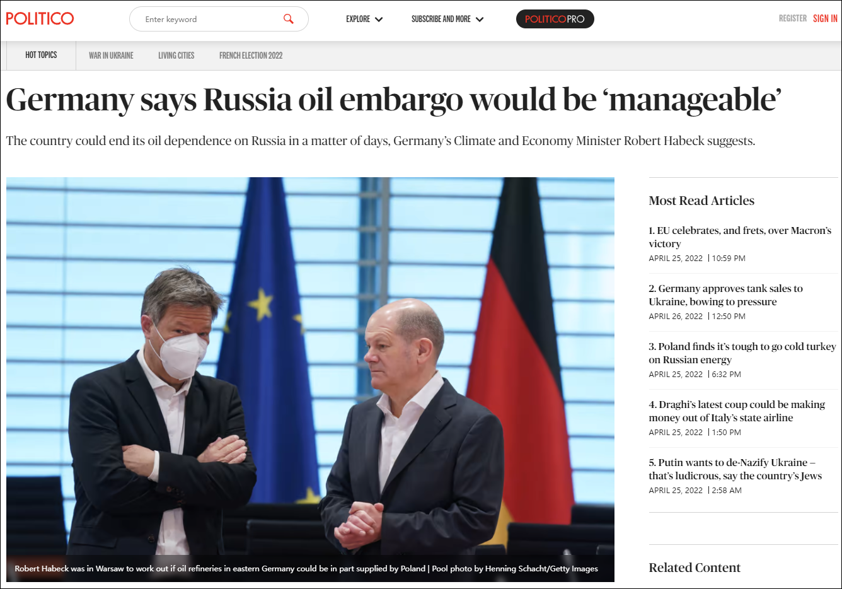Viewport: 842px width, 589px height.
Task: Open Germany approves tank sales article
Action: coord(726,295)
